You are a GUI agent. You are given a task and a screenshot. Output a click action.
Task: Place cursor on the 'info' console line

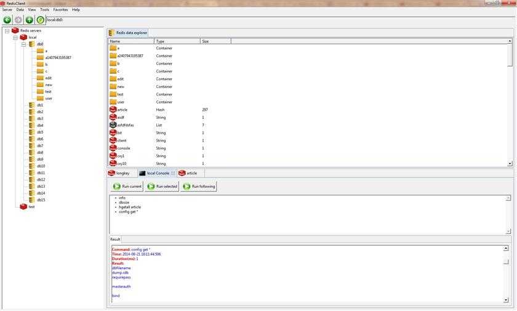[122, 198]
